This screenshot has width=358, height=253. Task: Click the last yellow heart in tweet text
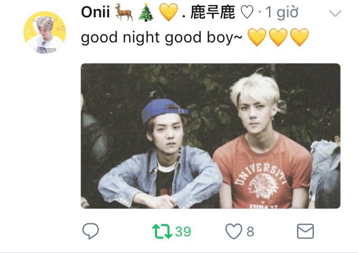[300, 37]
